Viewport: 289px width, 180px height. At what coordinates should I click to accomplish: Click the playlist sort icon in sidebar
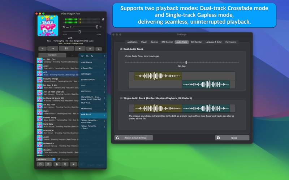[x=82, y=56]
